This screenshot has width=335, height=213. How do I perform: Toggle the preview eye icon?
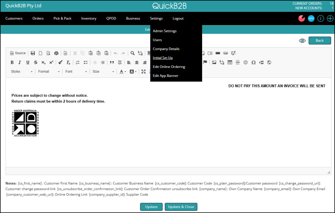click(302, 40)
